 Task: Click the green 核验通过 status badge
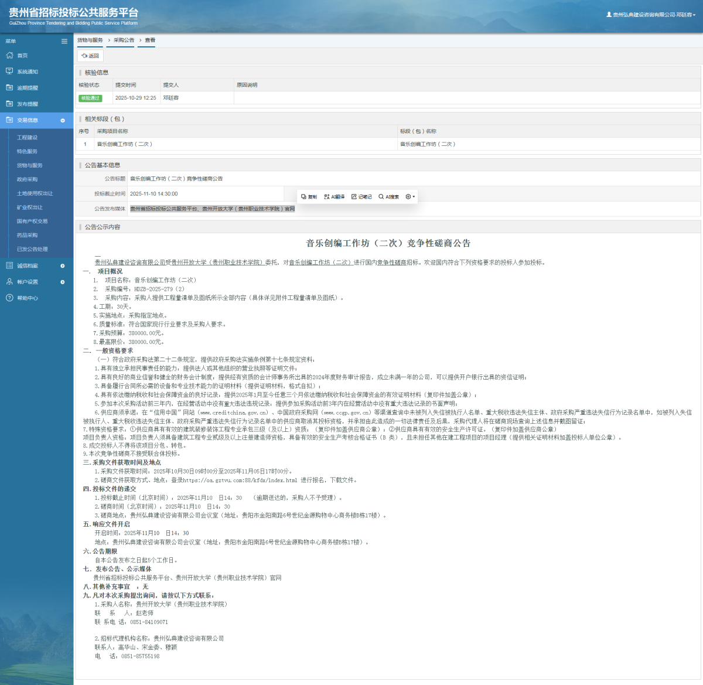90,98
